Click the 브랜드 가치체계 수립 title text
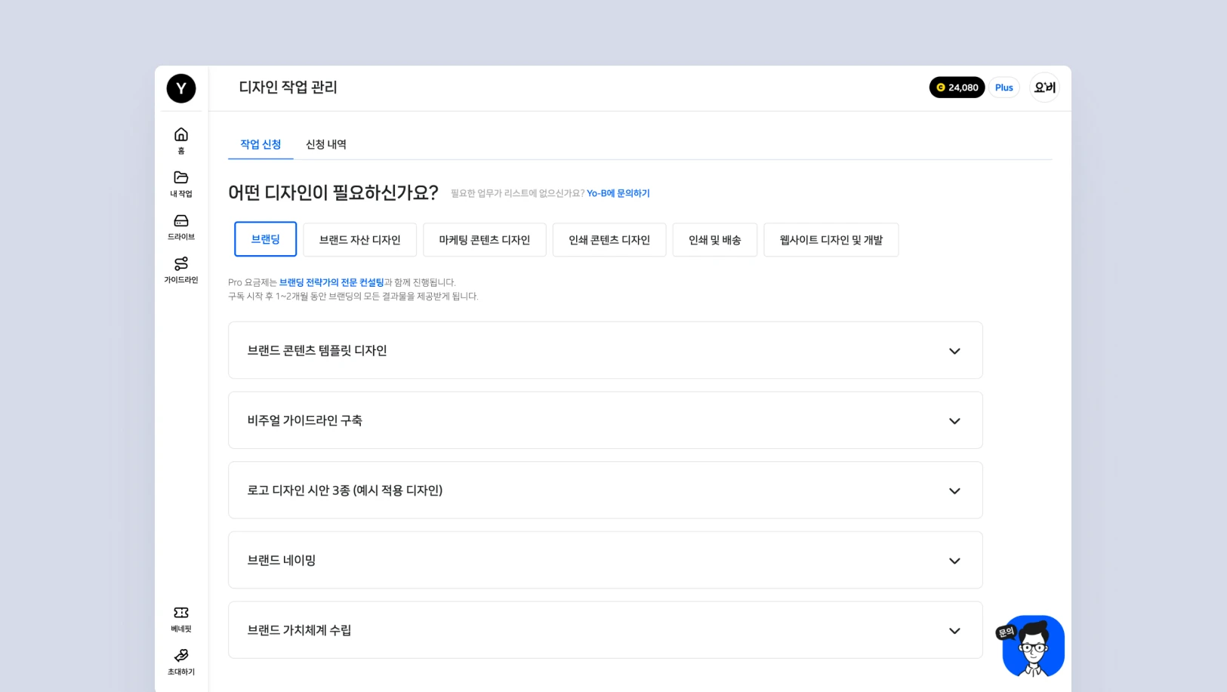The width and height of the screenshot is (1227, 692). point(299,630)
